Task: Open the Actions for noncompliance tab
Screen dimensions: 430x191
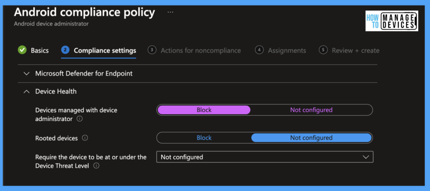Action: pos(201,51)
